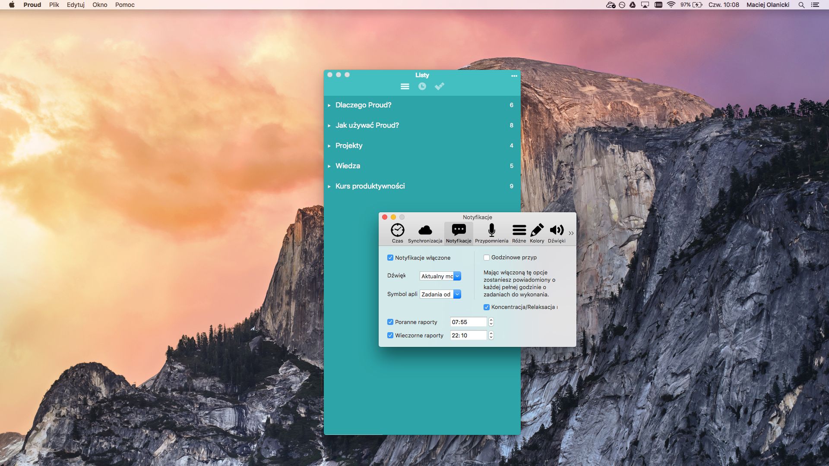The height and width of the screenshot is (466, 829).
Task: Show completed tasks with the checkmark icon
Action: tap(439, 87)
